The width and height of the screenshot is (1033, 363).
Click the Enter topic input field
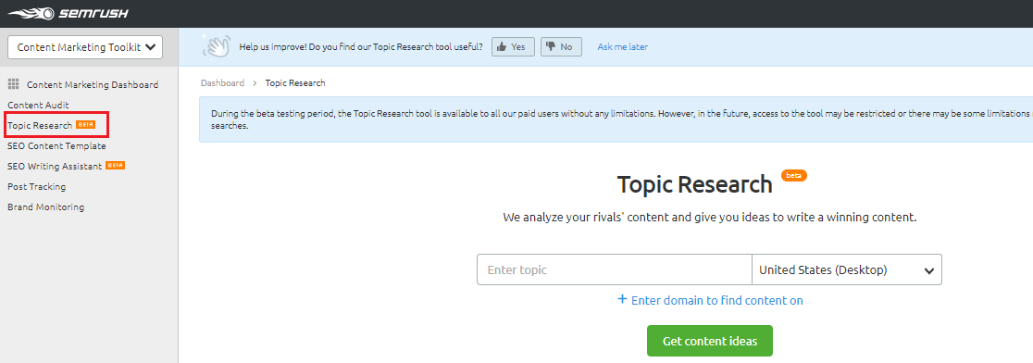pyautogui.click(x=614, y=269)
